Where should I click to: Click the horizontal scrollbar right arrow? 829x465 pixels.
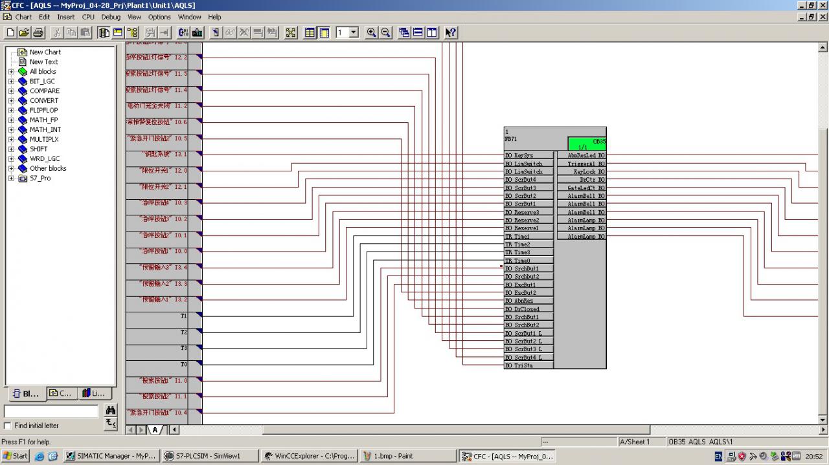coord(823,429)
